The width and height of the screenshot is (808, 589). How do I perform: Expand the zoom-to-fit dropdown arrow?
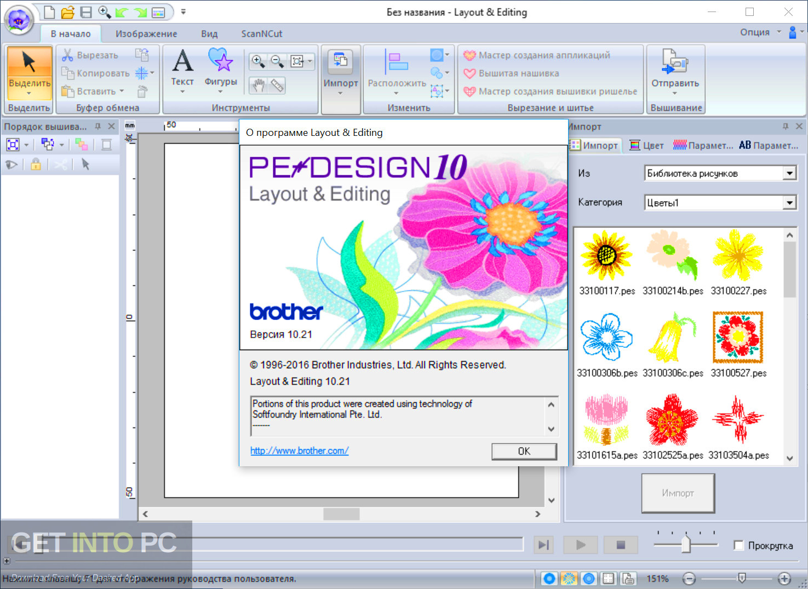310,61
